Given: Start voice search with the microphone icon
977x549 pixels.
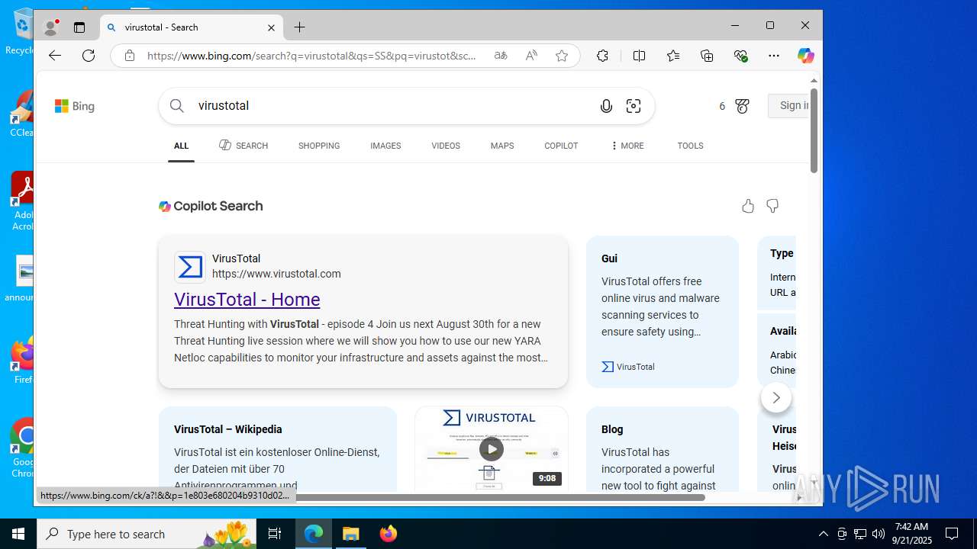Looking at the screenshot, I should pyautogui.click(x=606, y=106).
